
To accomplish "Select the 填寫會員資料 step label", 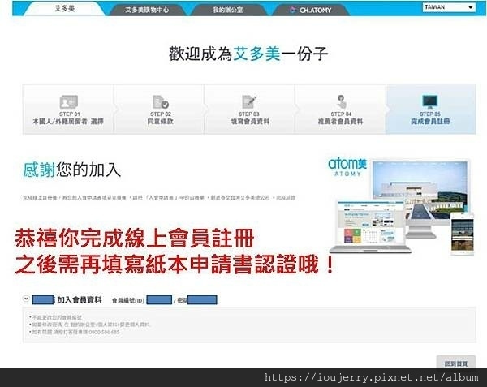I will [250, 122].
